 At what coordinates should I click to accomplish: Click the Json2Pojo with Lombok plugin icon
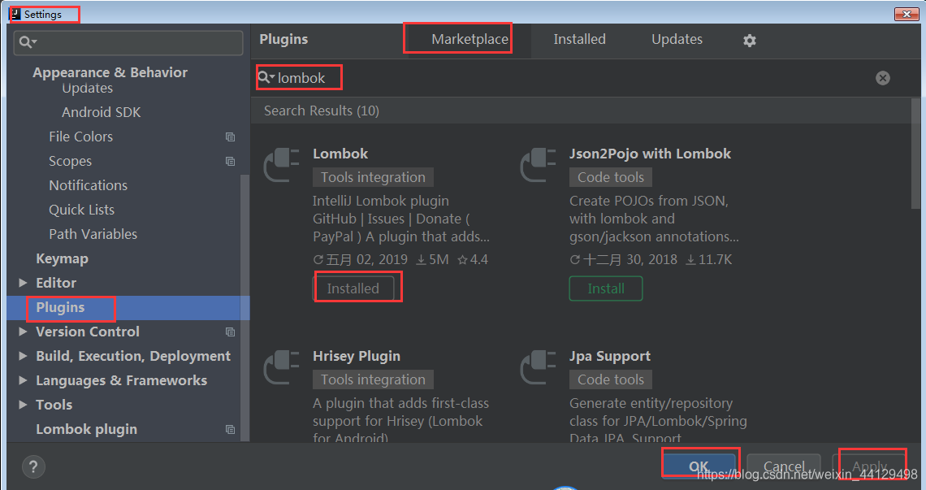pyautogui.click(x=538, y=165)
